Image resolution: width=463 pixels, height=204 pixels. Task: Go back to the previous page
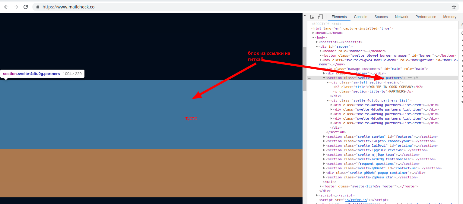tap(6, 7)
